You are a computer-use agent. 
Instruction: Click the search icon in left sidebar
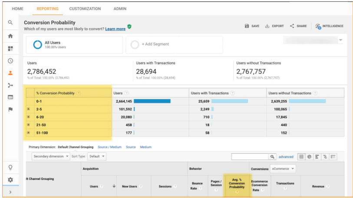coord(10,23)
